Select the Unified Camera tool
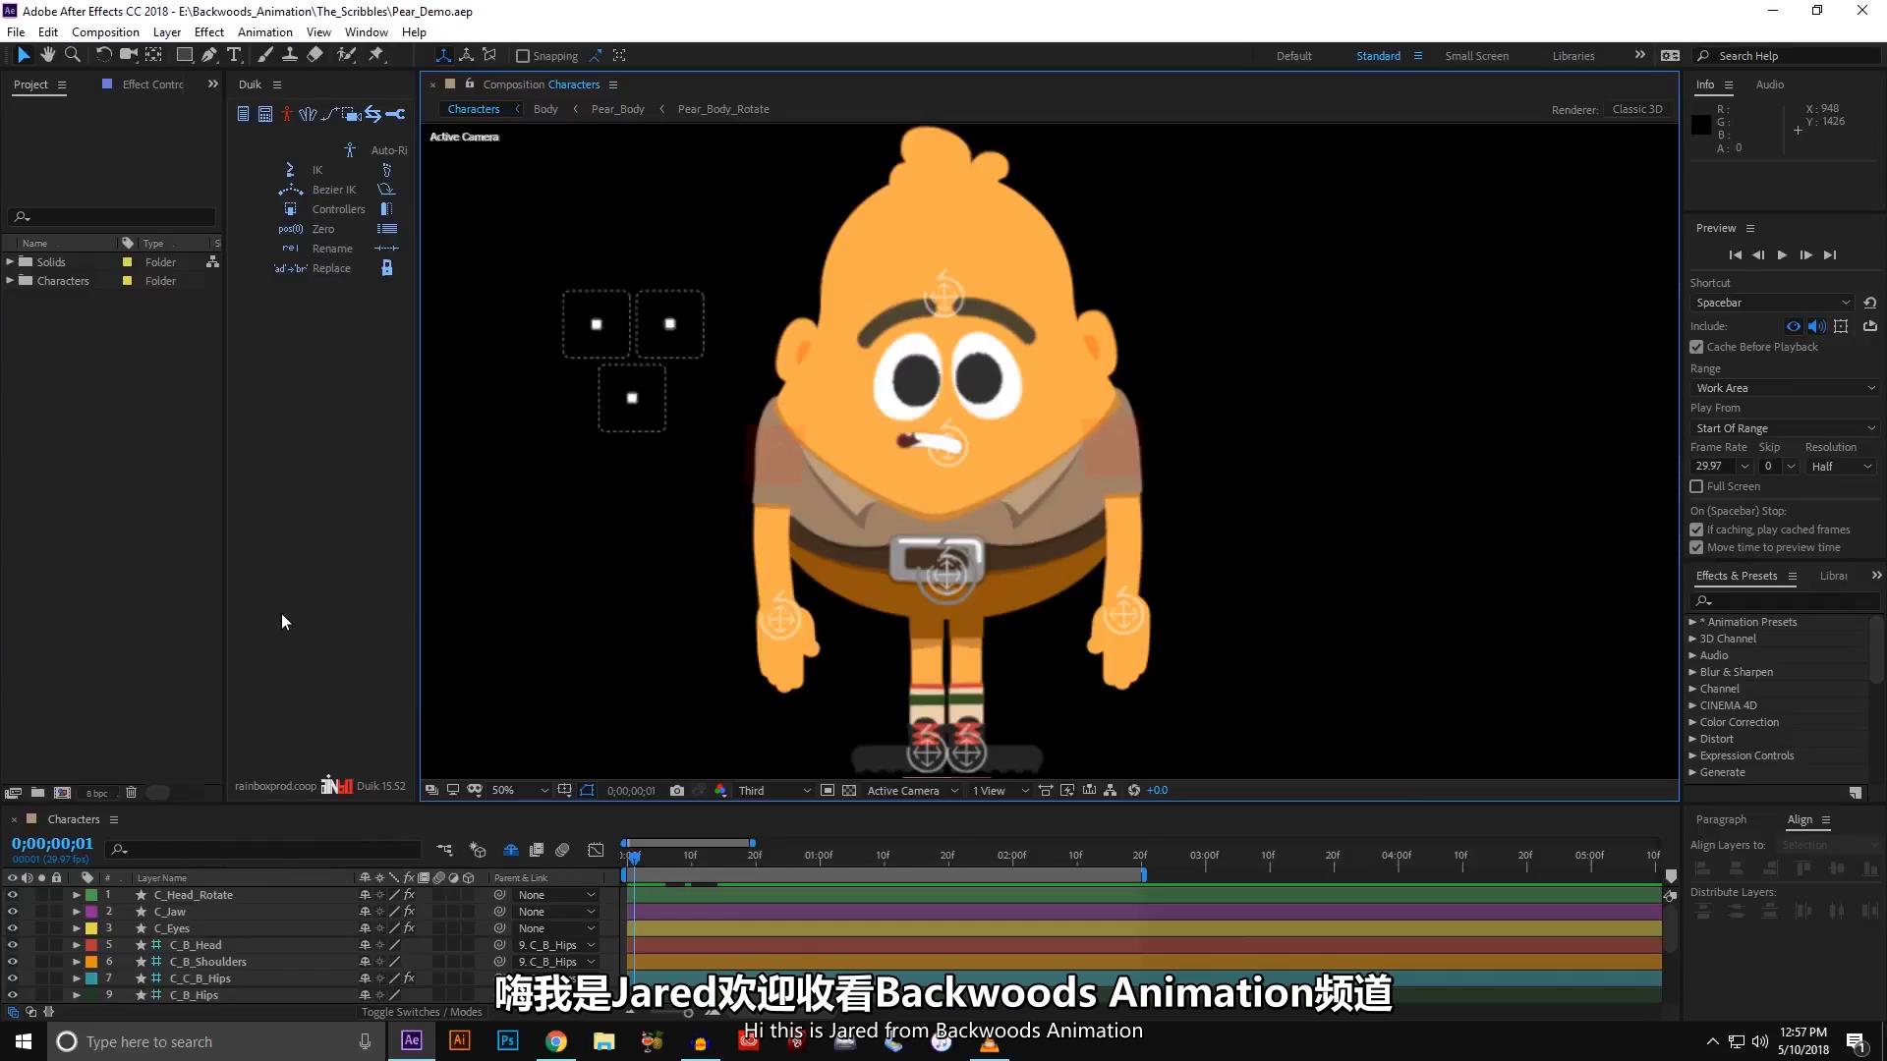Viewport: 1887px width, 1061px height. click(x=128, y=55)
